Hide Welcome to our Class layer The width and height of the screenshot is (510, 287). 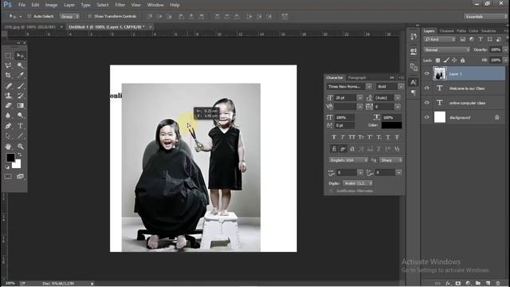pos(427,88)
